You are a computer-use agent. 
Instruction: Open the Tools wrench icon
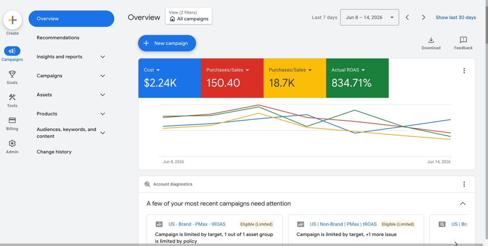(12, 97)
